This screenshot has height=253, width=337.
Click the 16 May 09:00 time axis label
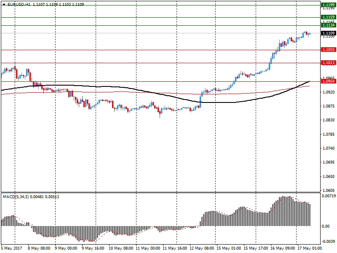(283, 248)
